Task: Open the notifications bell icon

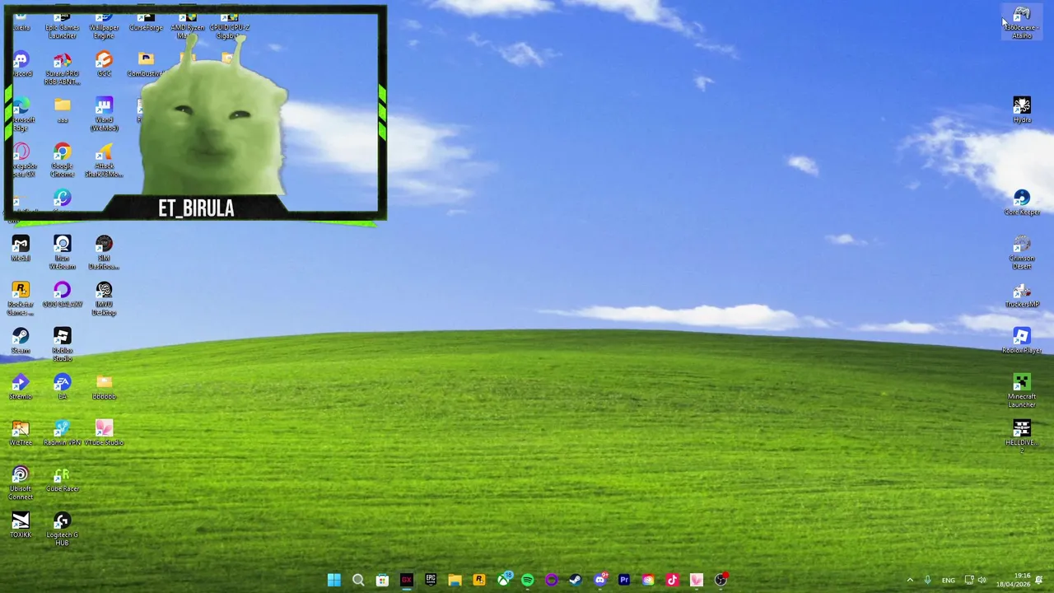Action: 1039,580
